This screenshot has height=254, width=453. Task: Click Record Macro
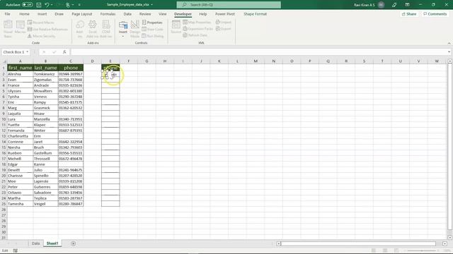41,23
